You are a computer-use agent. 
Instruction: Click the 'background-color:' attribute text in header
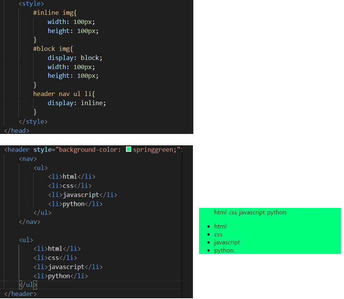coord(90,149)
